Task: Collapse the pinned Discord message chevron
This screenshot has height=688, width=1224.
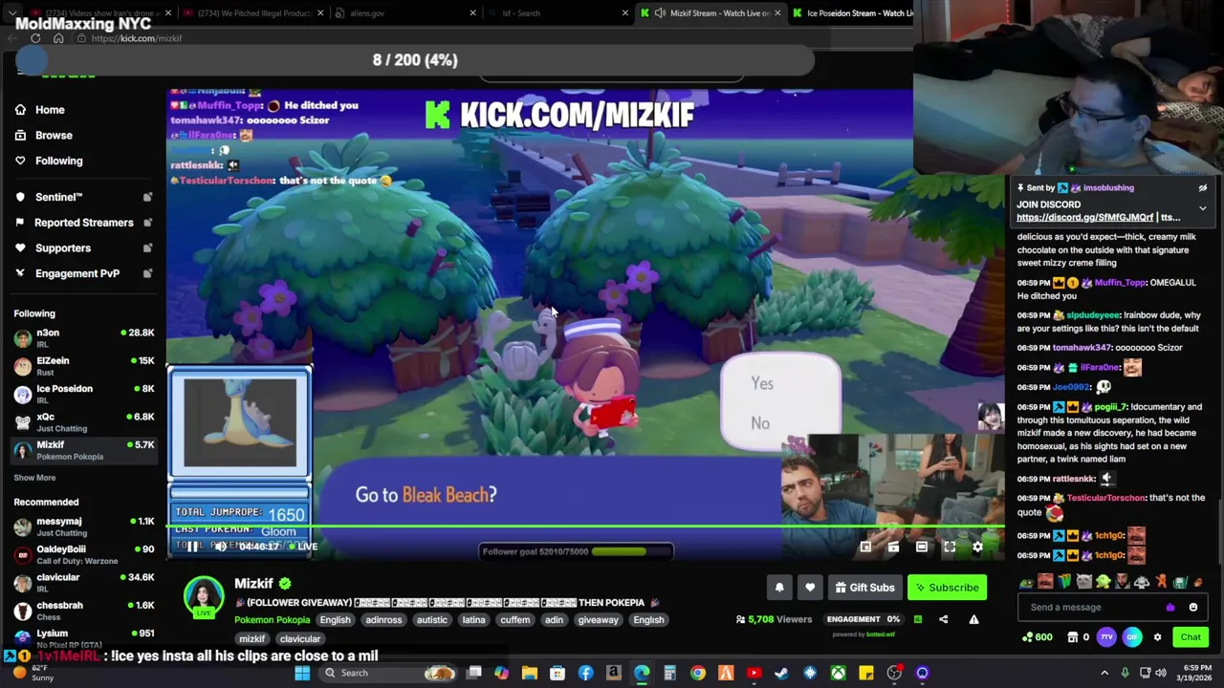Action: pyautogui.click(x=1203, y=207)
